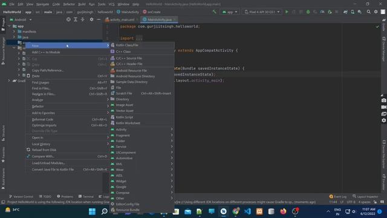Image resolution: width=387 pixels, height=218 pixels.
Task: Open Firefox from the taskbar
Action: [283, 211]
